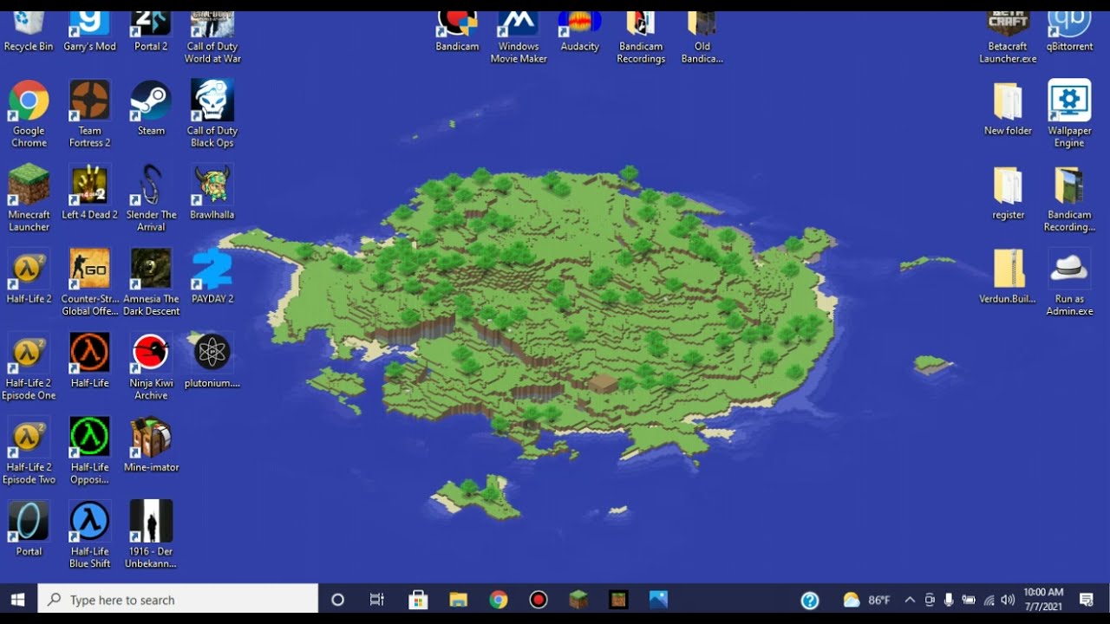
Task: Open the Bandicam Recordings shortcut at top
Action: click(641, 37)
